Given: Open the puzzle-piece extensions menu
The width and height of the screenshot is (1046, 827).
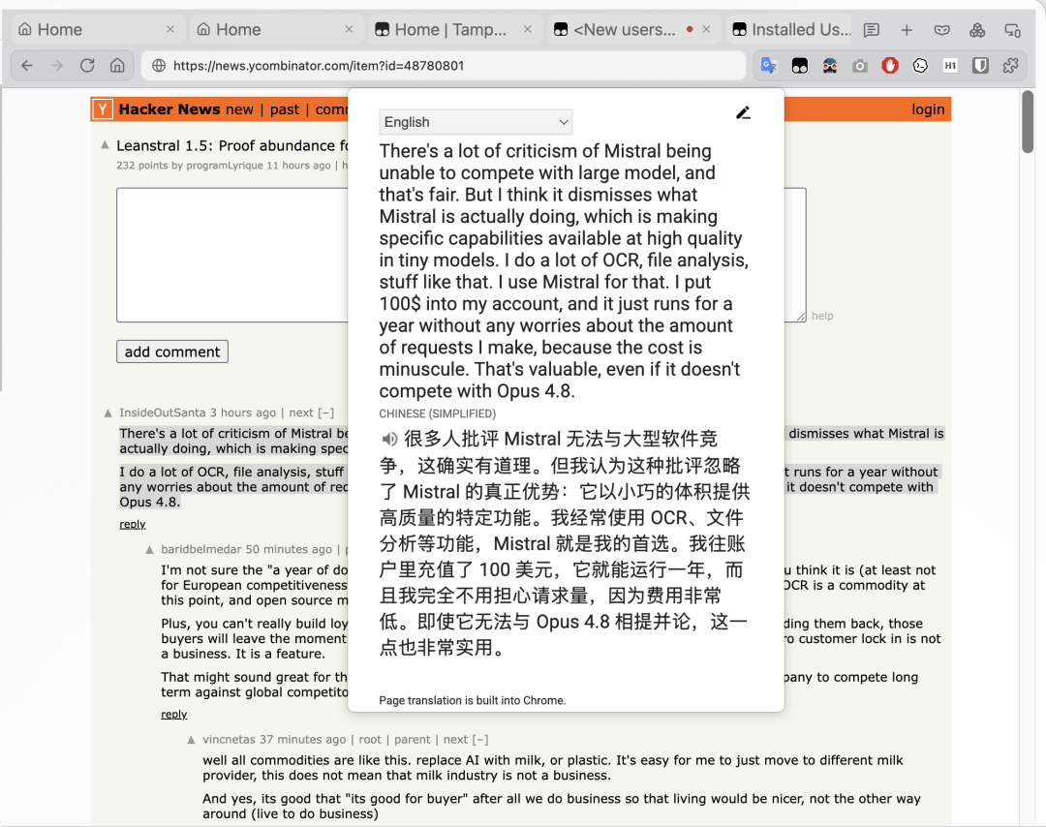Looking at the screenshot, I should click(1010, 65).
